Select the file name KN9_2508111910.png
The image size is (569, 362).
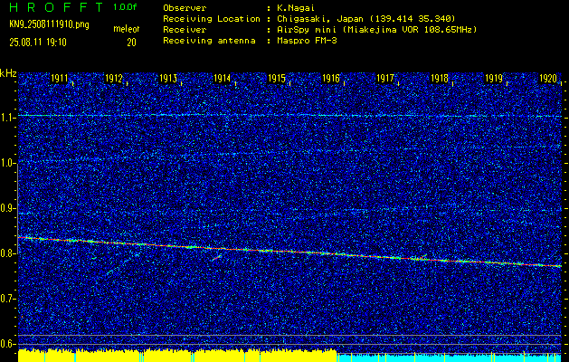[x=49, y=24]
